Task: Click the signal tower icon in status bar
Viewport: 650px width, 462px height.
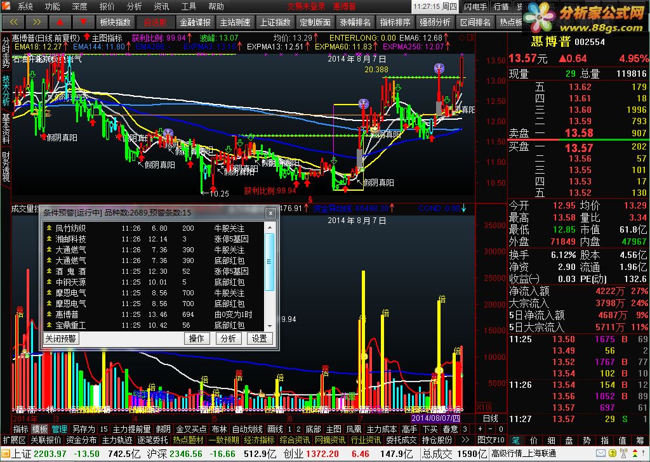Action: coord(623,454)
